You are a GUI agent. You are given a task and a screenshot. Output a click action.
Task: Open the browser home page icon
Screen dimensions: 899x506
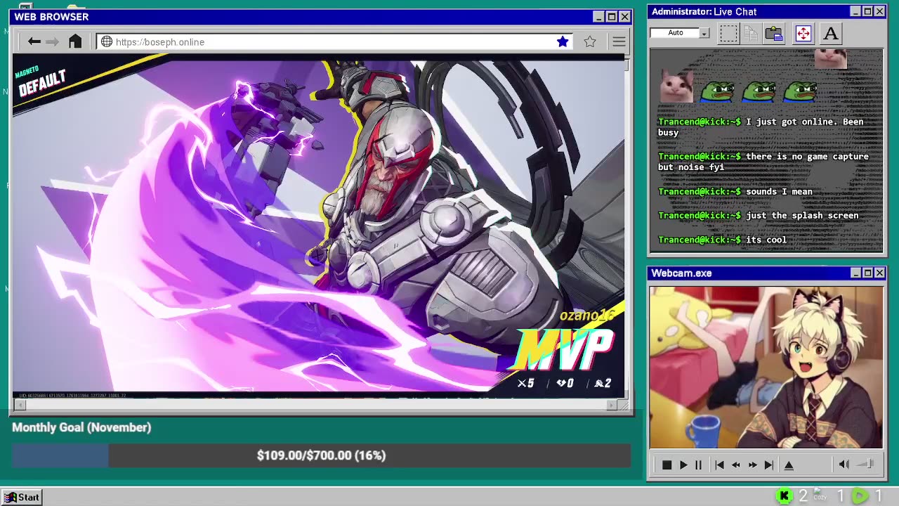click(x=75, y=41)
